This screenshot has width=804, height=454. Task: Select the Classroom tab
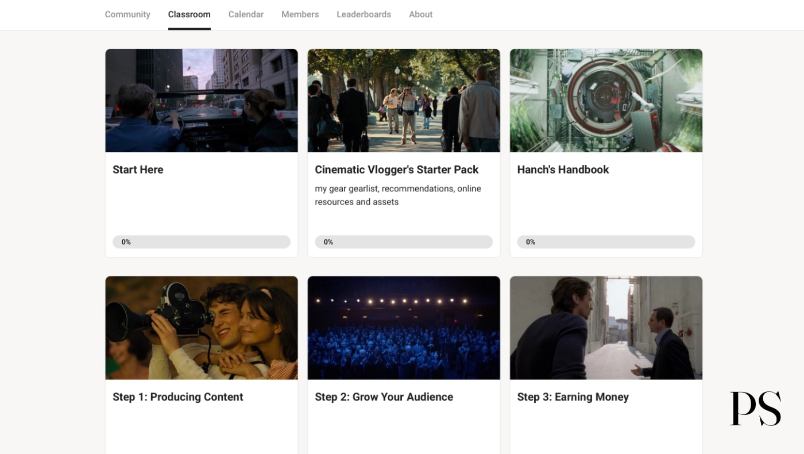pos(189,14)
